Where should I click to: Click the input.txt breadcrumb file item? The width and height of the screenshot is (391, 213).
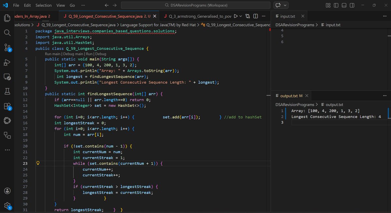pos(331,25)
